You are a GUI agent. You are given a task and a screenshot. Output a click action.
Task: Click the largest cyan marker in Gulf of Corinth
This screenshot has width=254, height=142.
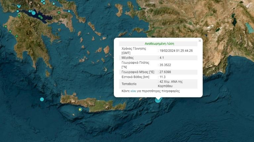click(x=33, y=13)
